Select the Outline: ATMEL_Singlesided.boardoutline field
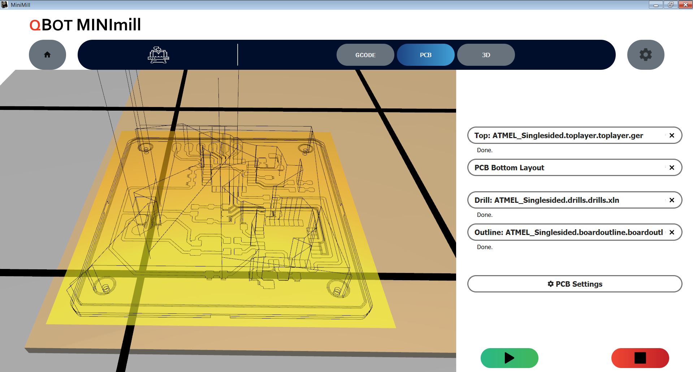693x372 pixels. pyautogui.click(x=575, y=232)
